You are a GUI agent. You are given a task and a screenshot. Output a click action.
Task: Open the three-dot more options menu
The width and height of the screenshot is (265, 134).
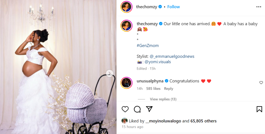coord(259,7)
